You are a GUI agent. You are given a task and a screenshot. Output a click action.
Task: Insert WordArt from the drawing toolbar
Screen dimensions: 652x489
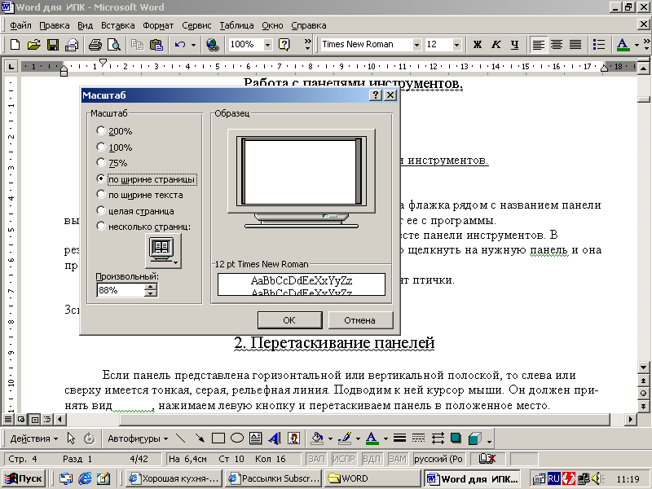pos(275,438)
